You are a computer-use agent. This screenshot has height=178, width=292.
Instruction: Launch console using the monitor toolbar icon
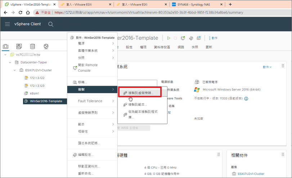[183, 38]
